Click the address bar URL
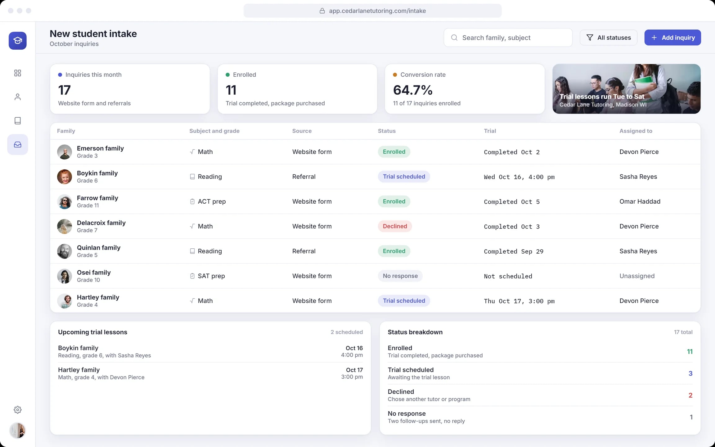 (x=377, y=11)
